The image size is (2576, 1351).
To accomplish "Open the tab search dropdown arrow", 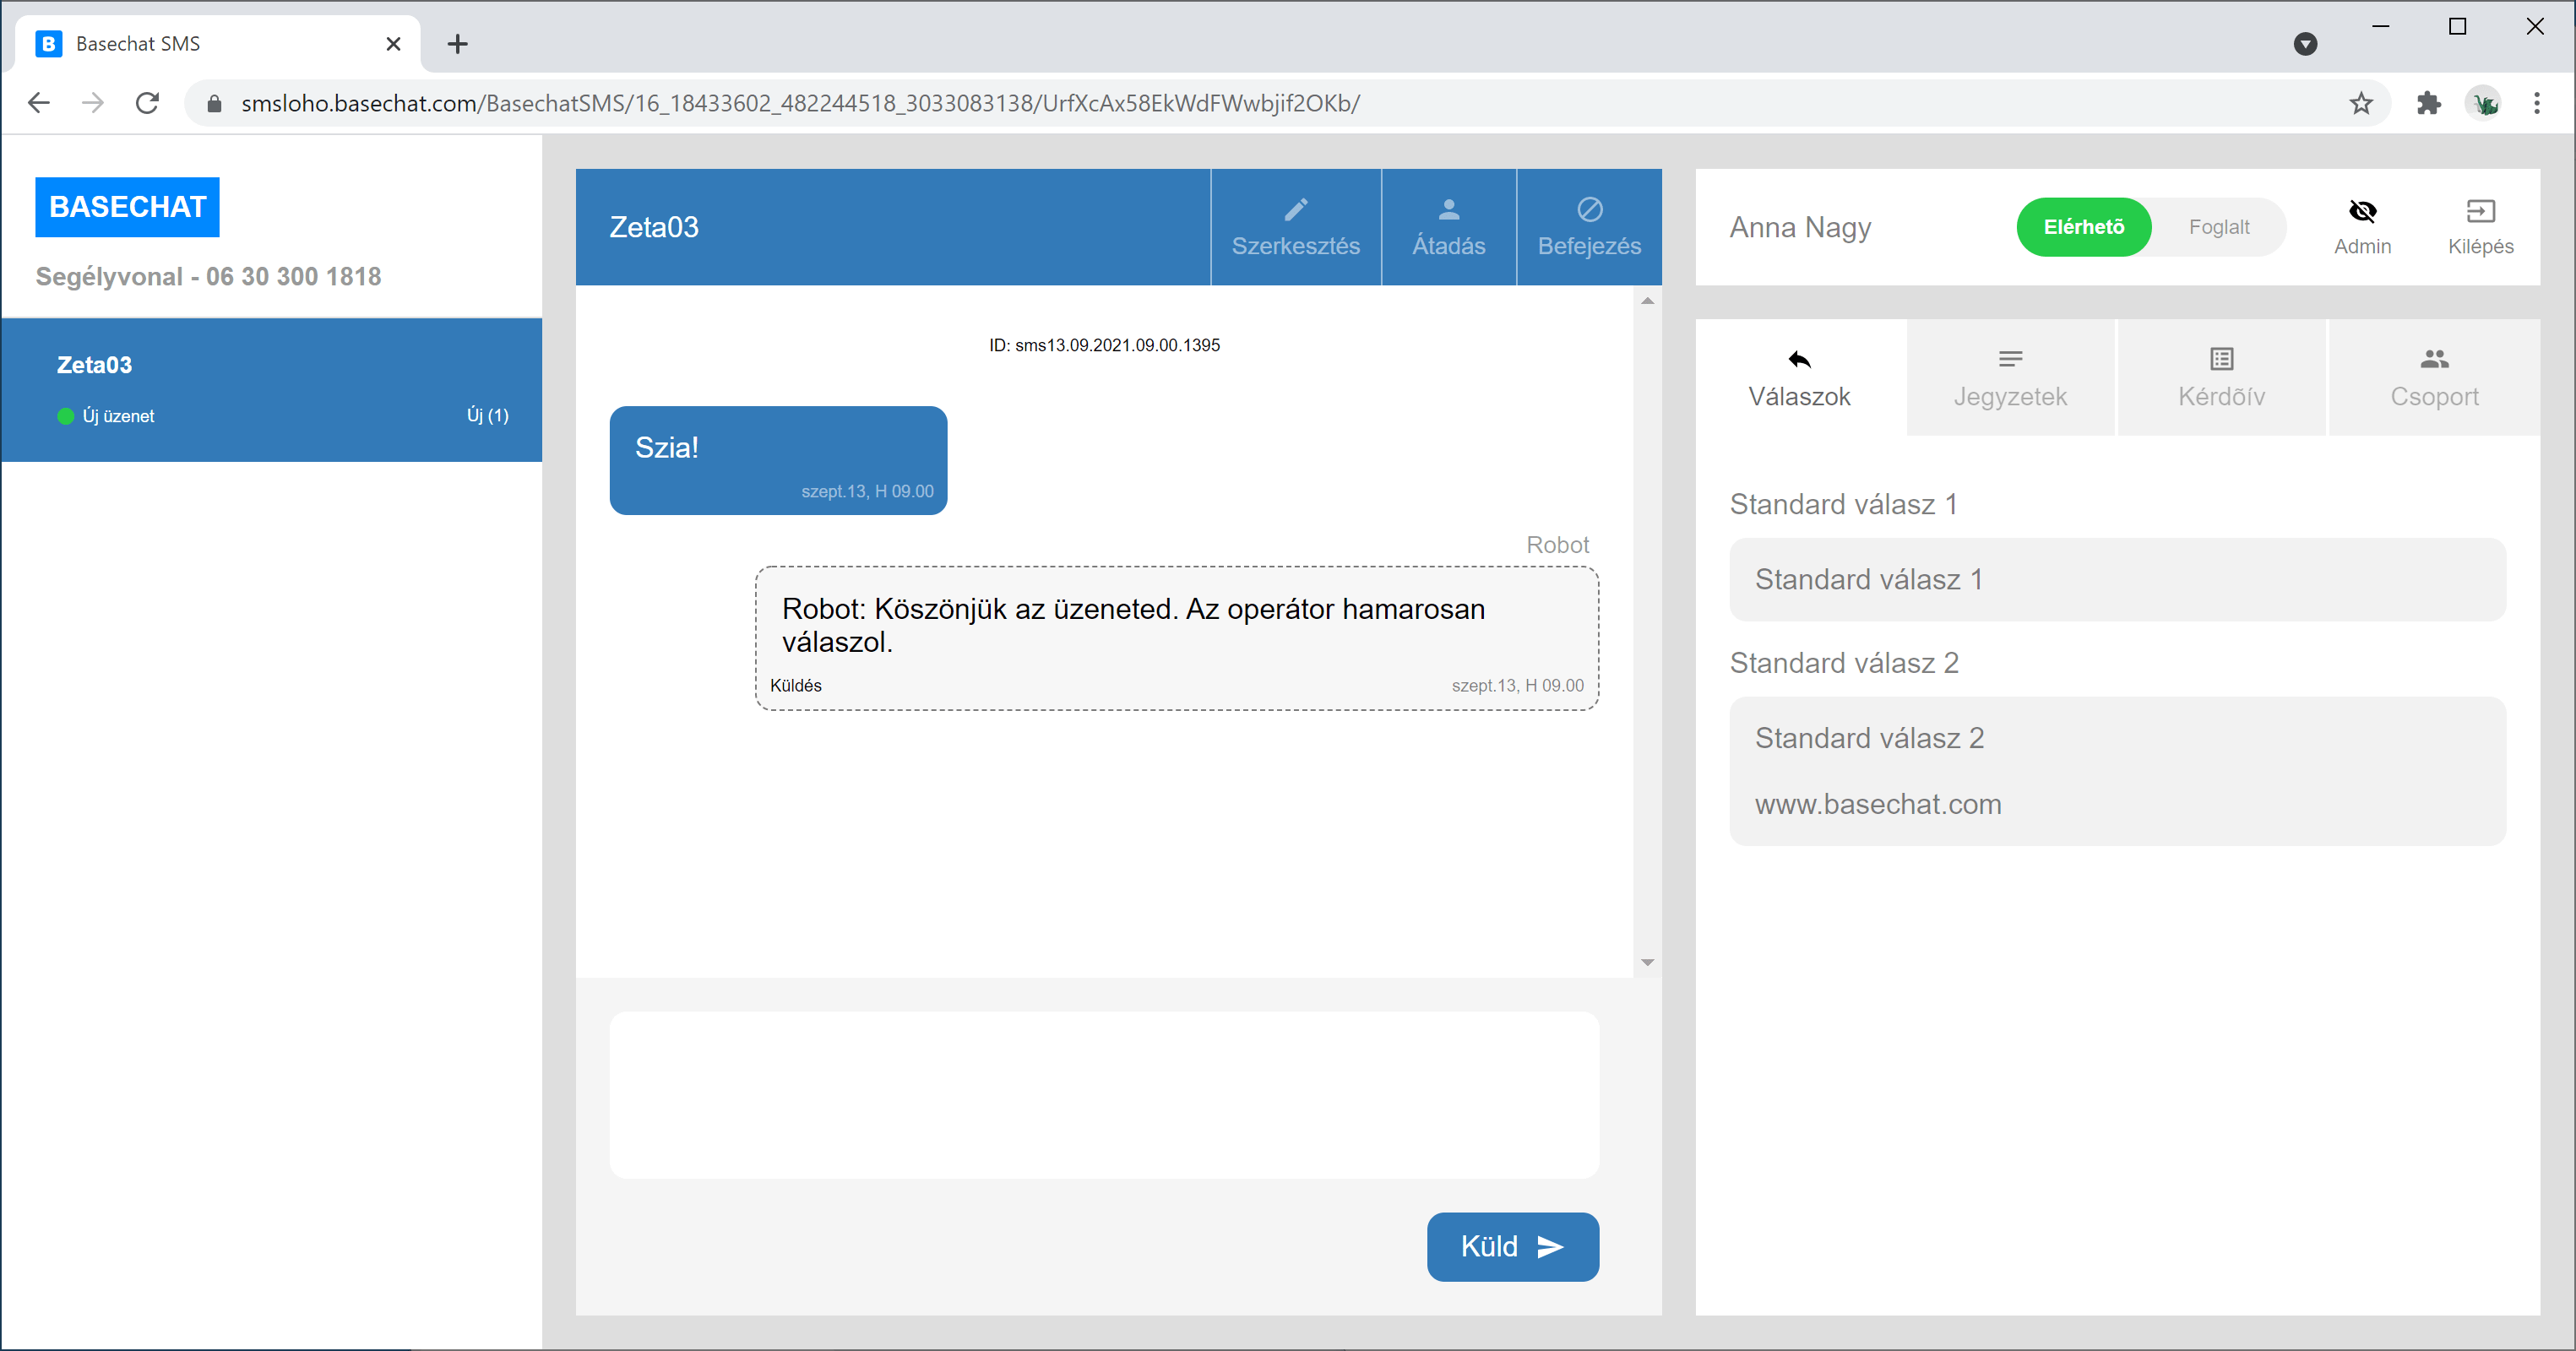I will point(2305,44).
